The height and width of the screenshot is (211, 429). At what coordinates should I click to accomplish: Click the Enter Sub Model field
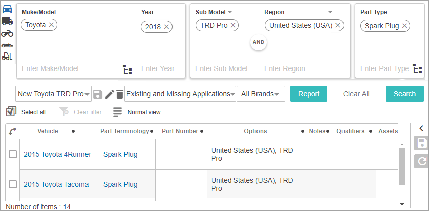point(224,68)
